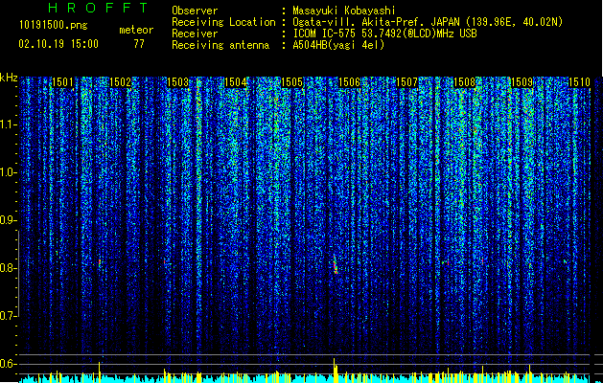
Task: Click the red meteor echo after 1505
Action: [x=336, y=264]
